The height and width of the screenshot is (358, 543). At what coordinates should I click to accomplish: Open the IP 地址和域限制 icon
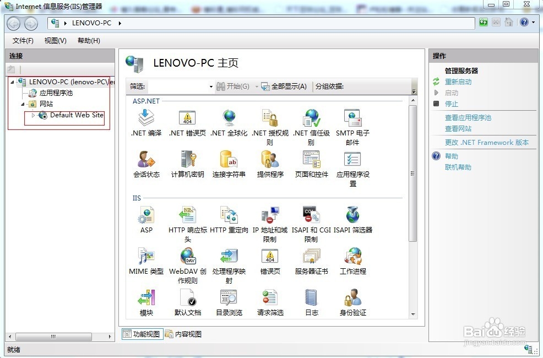tap(270, 215)
